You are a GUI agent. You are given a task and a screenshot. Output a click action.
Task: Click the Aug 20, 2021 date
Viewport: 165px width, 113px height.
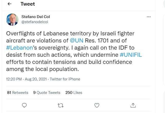click(36, 79)
